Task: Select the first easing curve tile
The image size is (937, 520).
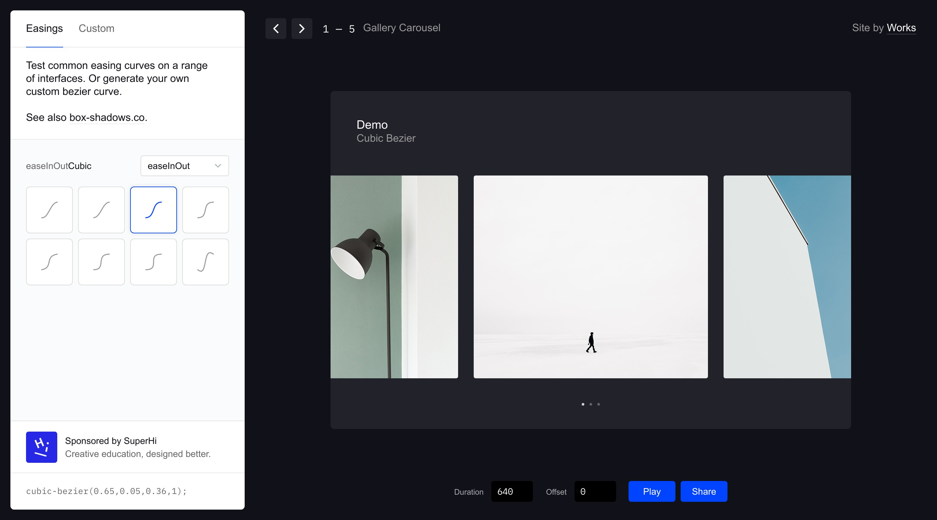Action: click(49, 210)
